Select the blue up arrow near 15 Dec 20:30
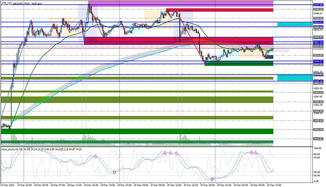The height and width of the screenshot is (187, 326). click(x=212, y=179)
